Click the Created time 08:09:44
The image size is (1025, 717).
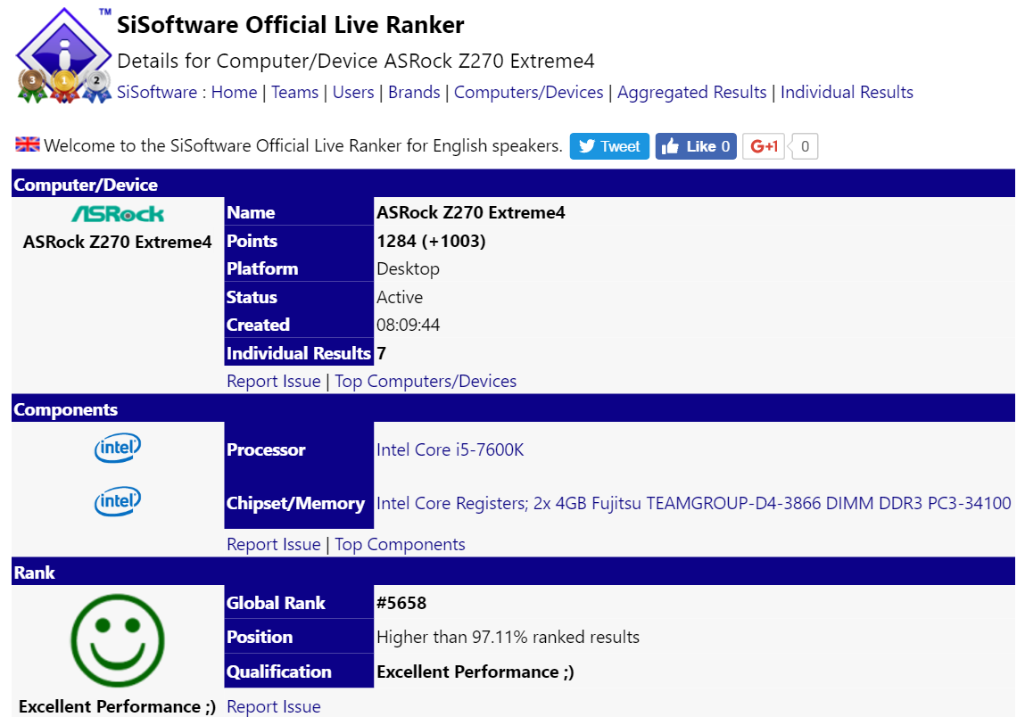click(408, 325)
